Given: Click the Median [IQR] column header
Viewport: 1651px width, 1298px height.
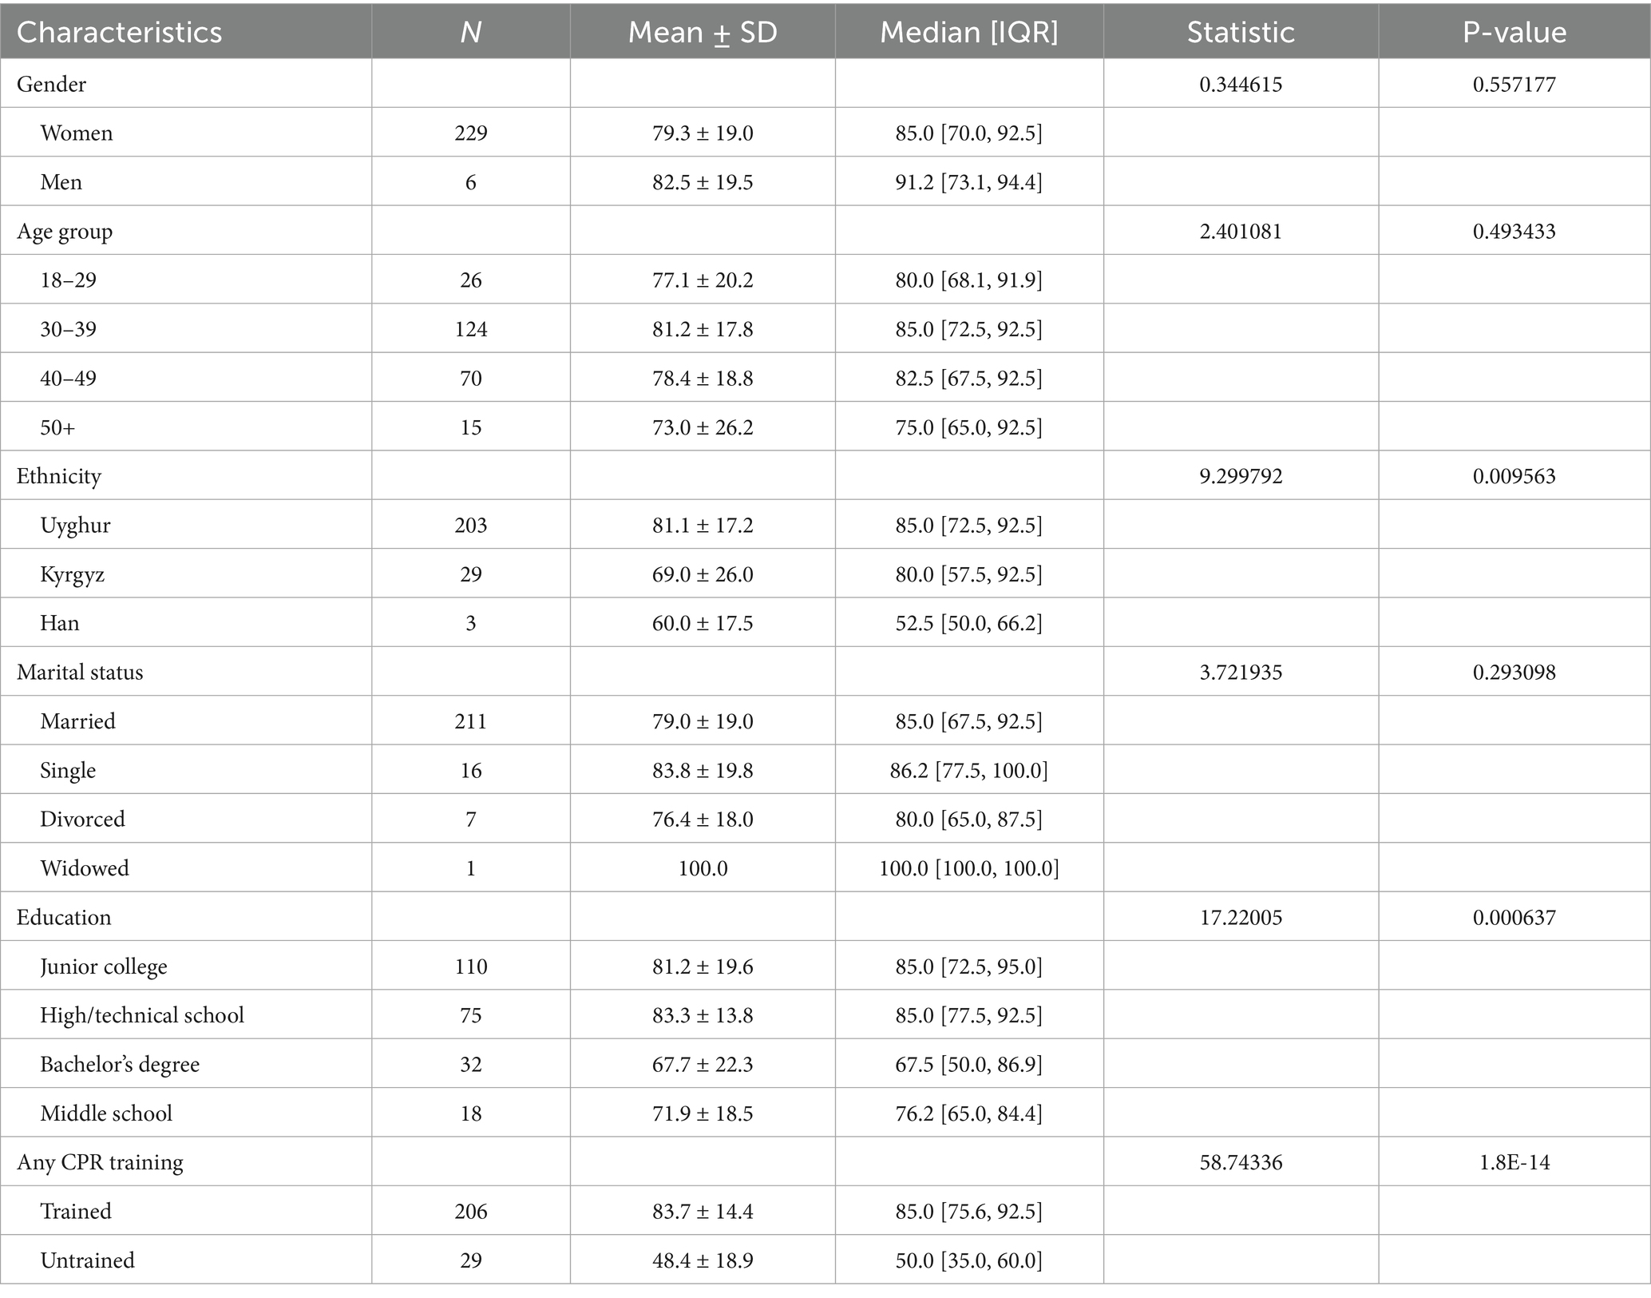Looking at the screenshot, I should pyautogui.click(x=968, y=32).
